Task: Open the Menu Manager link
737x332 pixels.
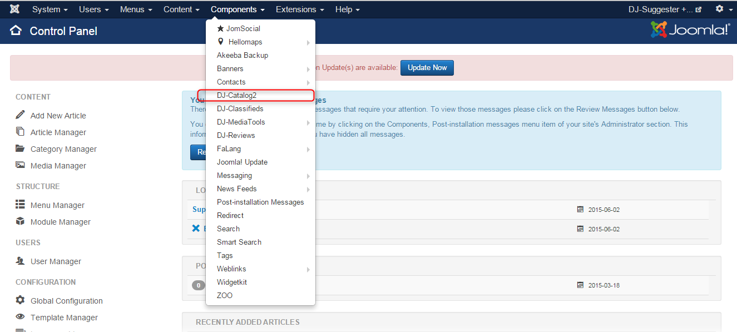Action: click(57, 205)
